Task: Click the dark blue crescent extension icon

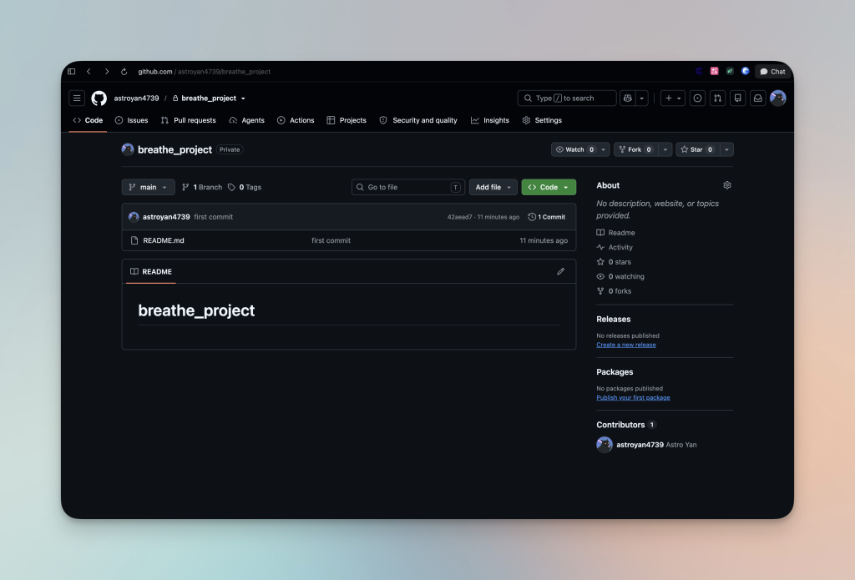Action: 699,71
